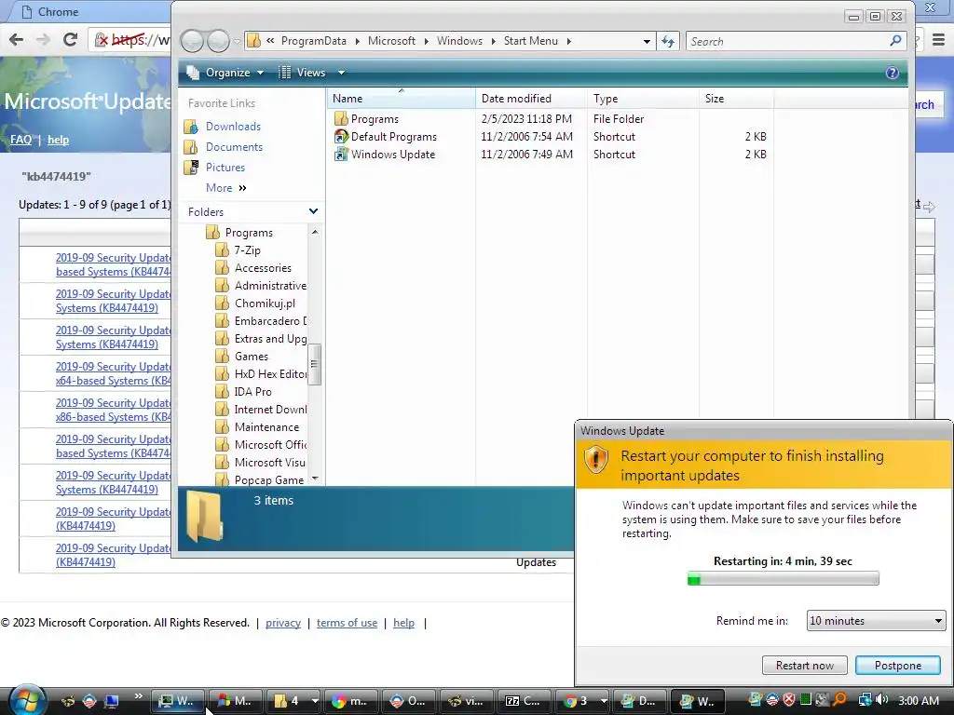This screenshot has height=715, width=954.
Task: Show hidden quick launch items chevron
Action: [138, 696]
